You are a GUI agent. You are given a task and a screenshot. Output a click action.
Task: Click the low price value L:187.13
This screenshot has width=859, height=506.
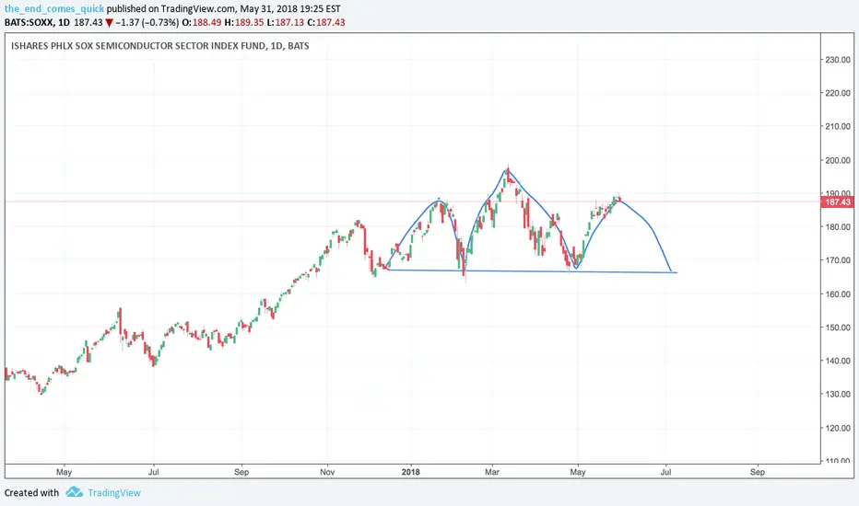[285, 22]
